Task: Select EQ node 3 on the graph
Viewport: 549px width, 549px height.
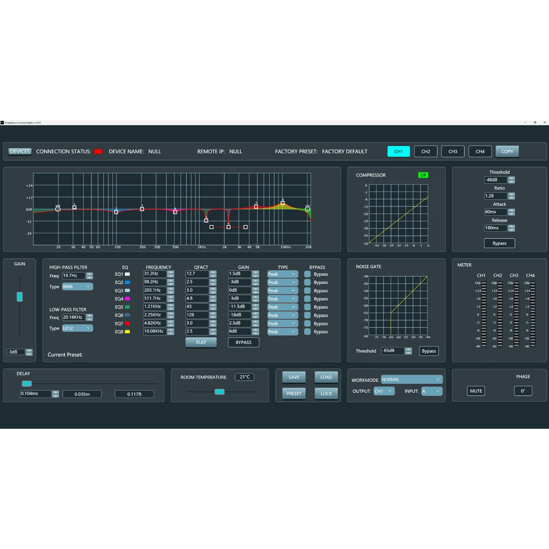Action: 142,209
